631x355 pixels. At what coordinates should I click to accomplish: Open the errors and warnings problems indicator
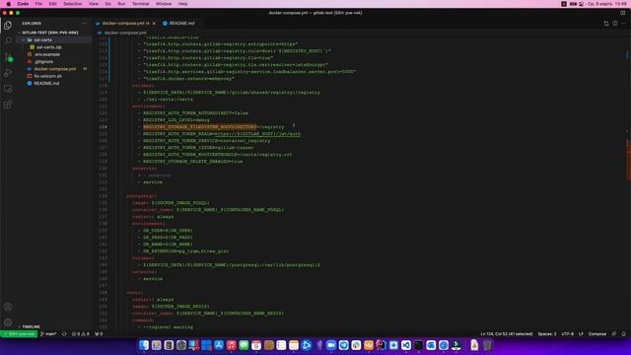(81, 334)
